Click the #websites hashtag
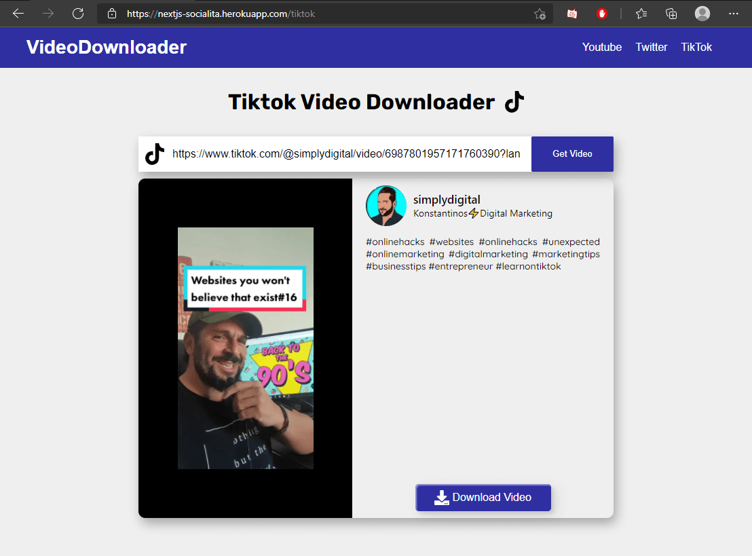Screen dimensions: 752x556 (451, 242)
